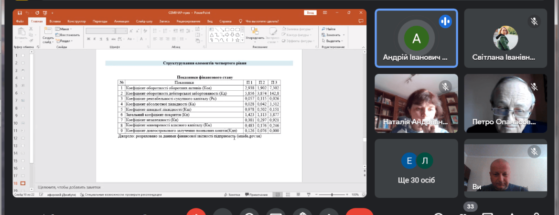Open the font size combo box

tap(121, 31)
